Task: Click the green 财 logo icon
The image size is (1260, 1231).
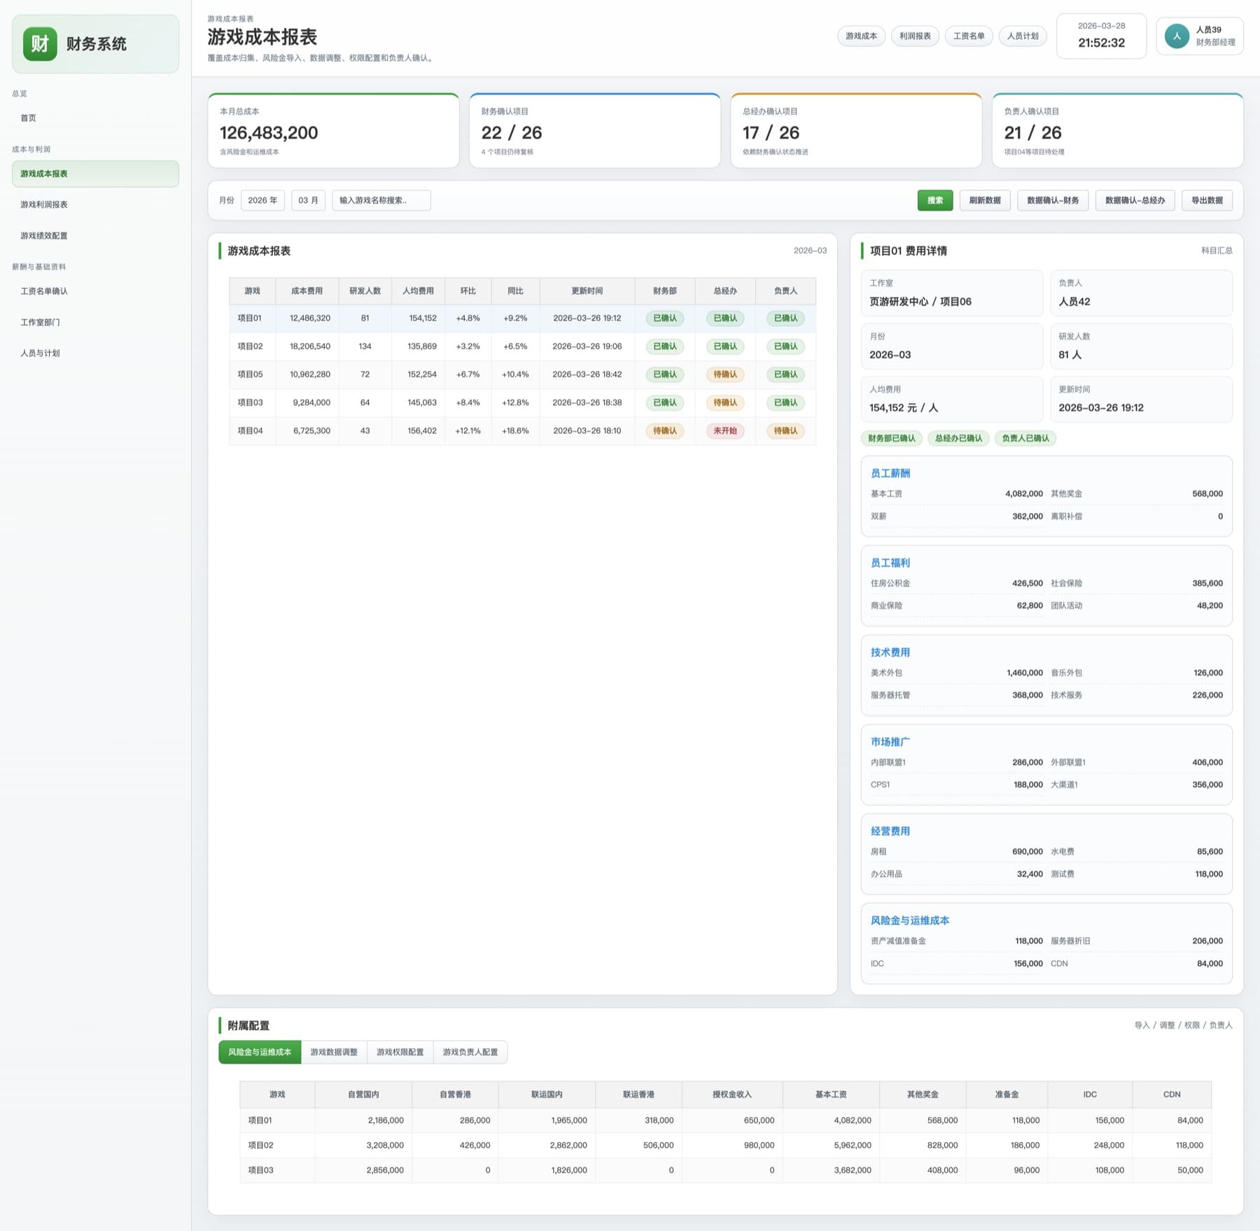Action: pos(40,43)
